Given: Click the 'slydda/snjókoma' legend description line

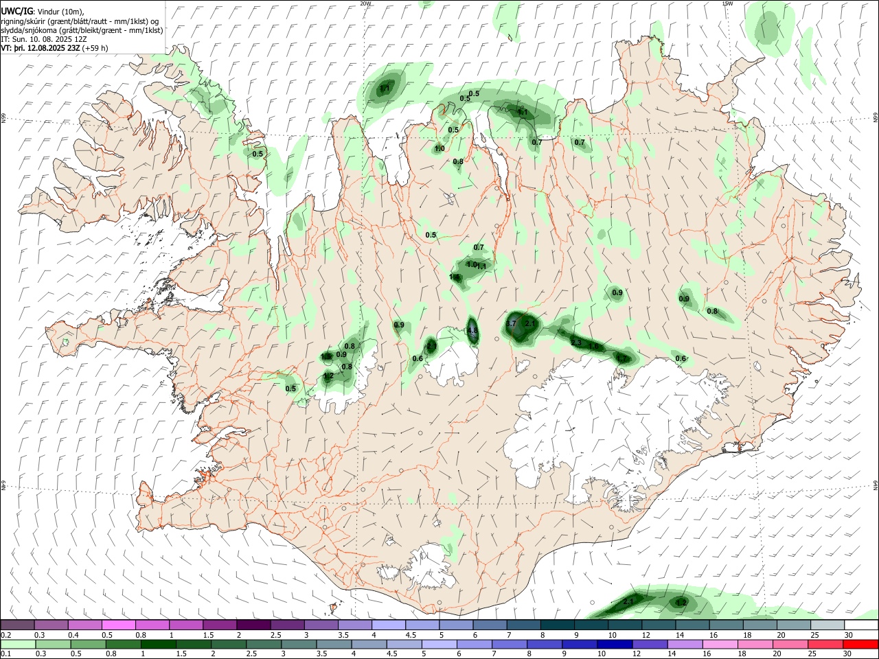Looking at the screenshot, I should click(82, 30).
